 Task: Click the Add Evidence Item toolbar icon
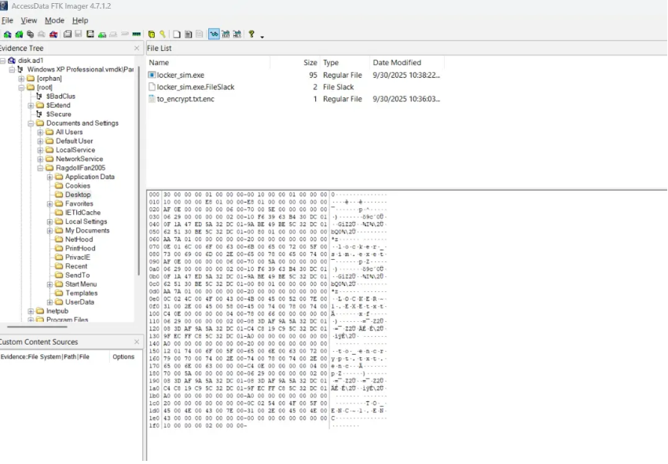click(6, 35)
